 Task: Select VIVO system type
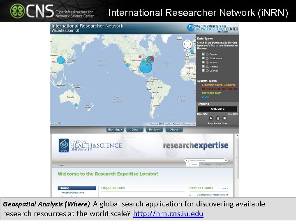tap(205, 97)
